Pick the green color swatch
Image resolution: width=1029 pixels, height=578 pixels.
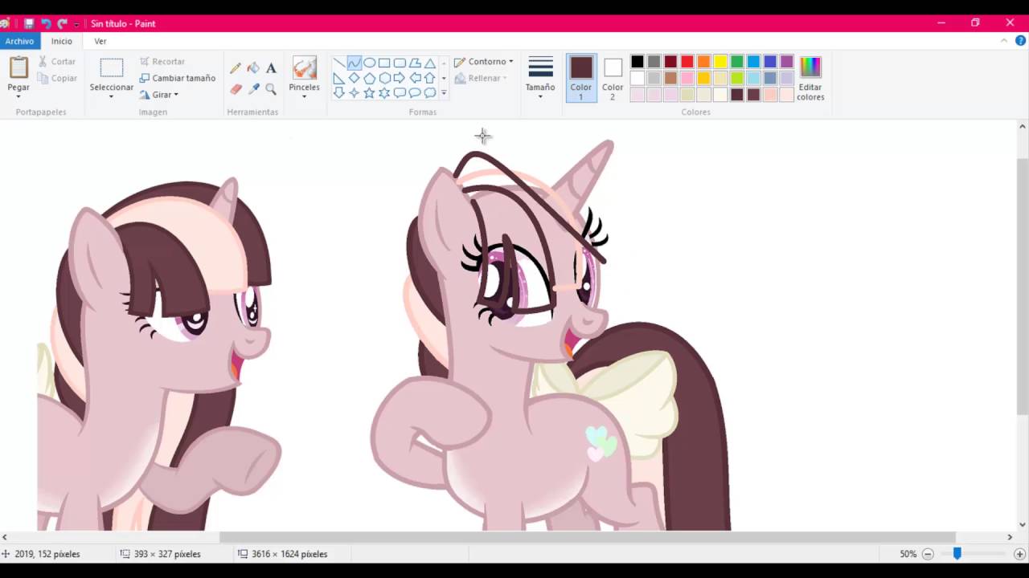pyautogui.click(x=737, y=61)
